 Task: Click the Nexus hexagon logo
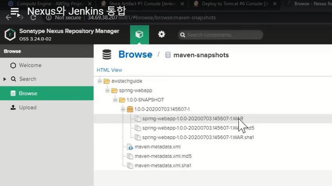pyautogui.click(x=10, y=35)
